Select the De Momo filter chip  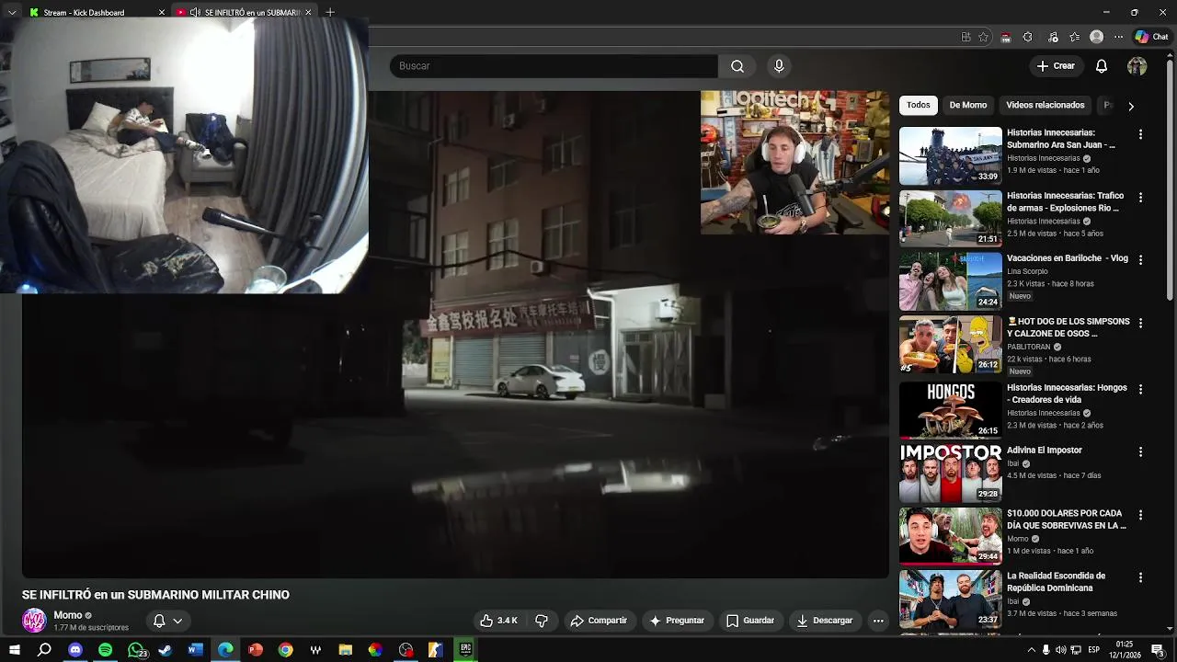point(967,105)
